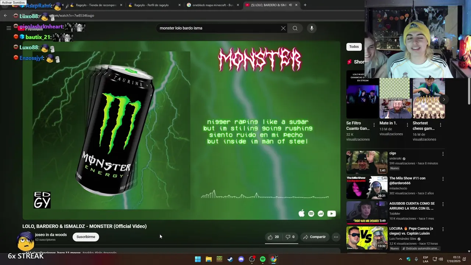Open the 'cigo' video thumbnail
Viewport: 471px width, 265px height.
tap(367, 162)
